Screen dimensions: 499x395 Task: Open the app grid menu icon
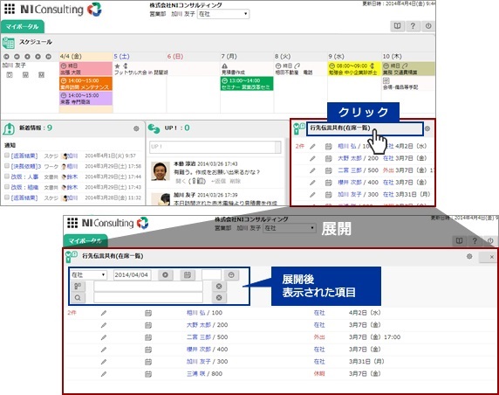[x=10, y=9]
